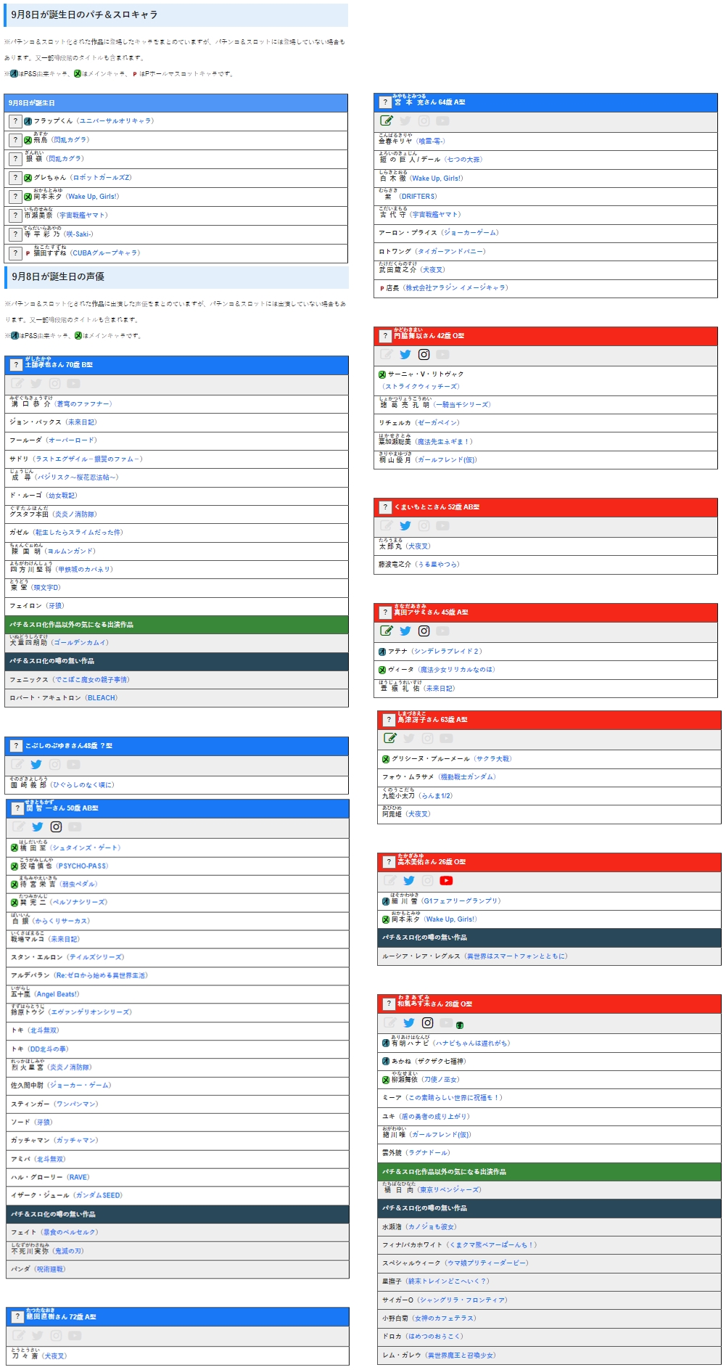726x1370 pixels.
Task: Open the 咲-Saki- link
Action: 77,234
